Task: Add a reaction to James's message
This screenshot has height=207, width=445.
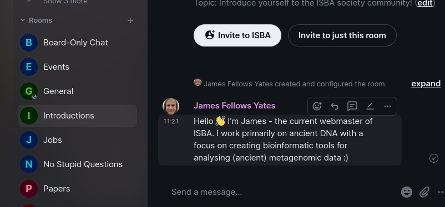Action: (x=317, y=106)
